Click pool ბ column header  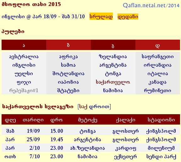(69, 45)
